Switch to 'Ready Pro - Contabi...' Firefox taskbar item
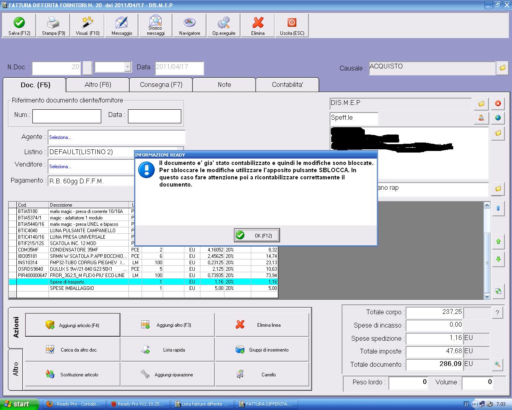Viewport: 512px width, 410px height. tap(74, 404)
